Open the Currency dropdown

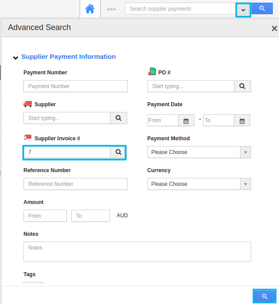tap(199, 184)
